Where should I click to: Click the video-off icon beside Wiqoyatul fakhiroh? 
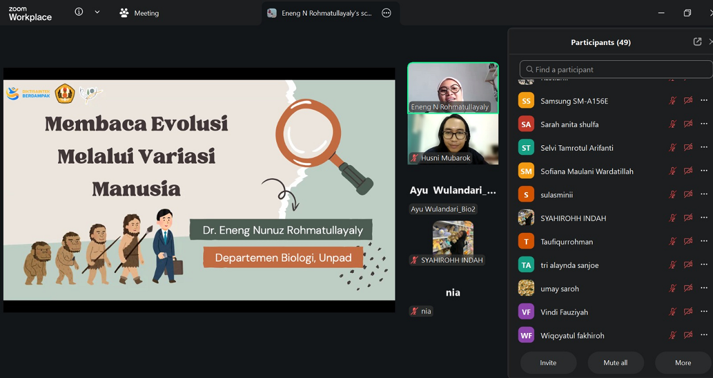(688, 335)
